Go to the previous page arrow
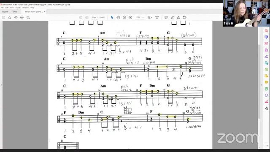270x152 pixels. [x=81, y=17]
